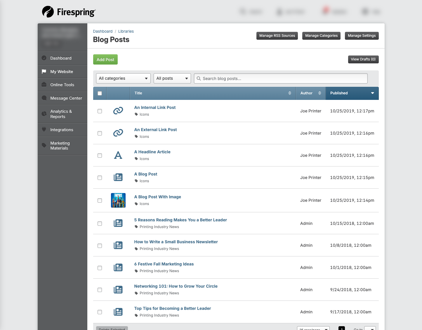Click tag icon under A Headline Article
Screen dimensions: 422x330
click(136, 159)
